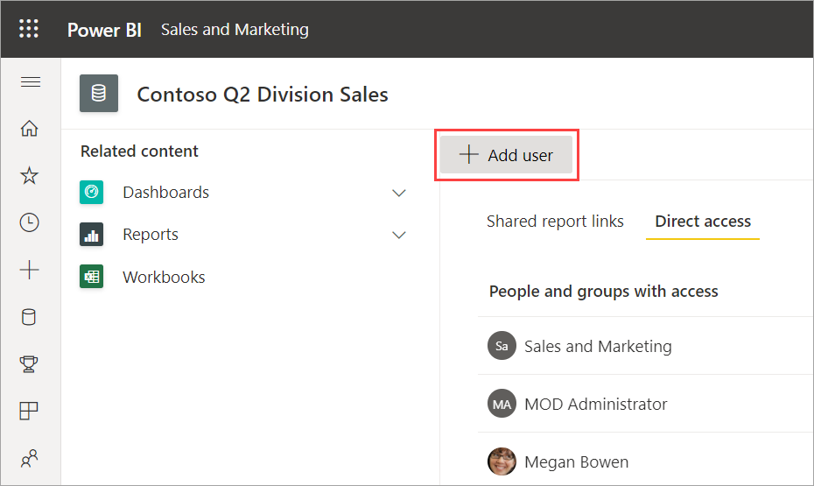This screenshot has height=486, width=814.
Task: Open Recent clock icon
Action: 30,222
